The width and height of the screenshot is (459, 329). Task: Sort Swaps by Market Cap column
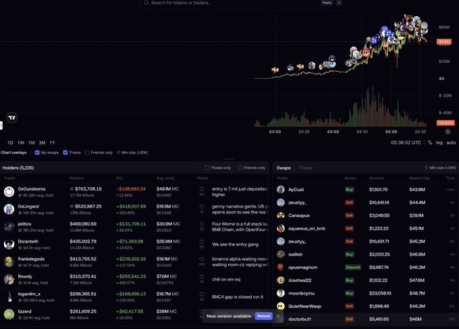[x=419, y=178]
